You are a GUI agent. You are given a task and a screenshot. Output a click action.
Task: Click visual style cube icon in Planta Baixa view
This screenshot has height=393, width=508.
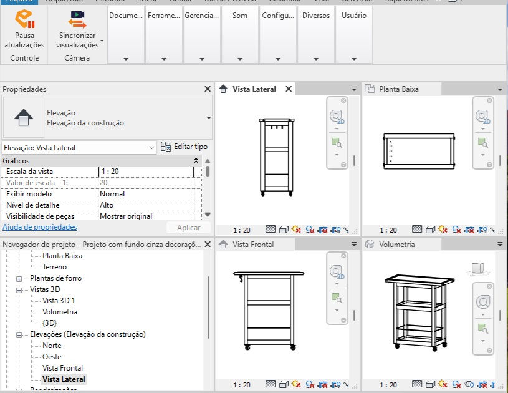click(430, 230)
